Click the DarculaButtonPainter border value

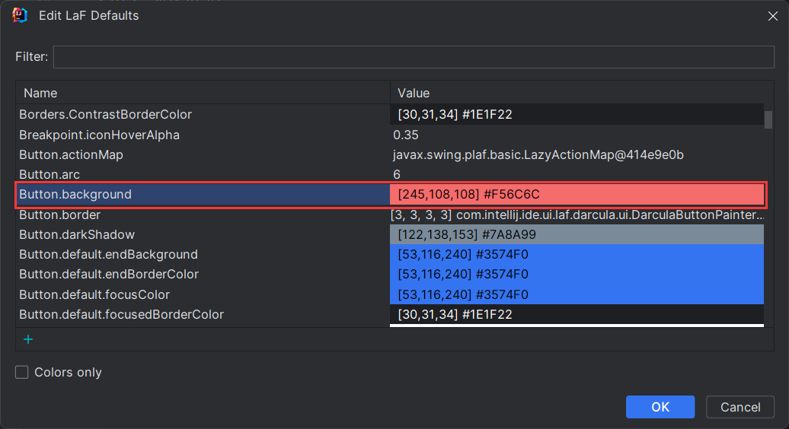coord(577,215)
